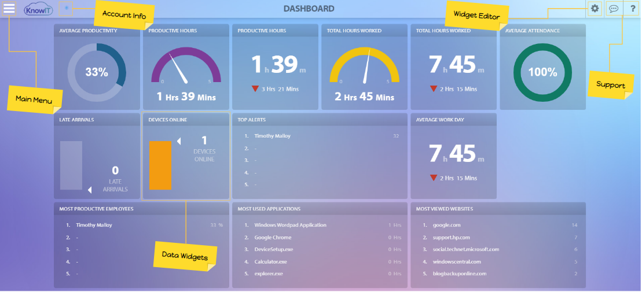Click the Average Attendance widget header
The height and width of the screenshot is (292, 642).
point(542,31)
